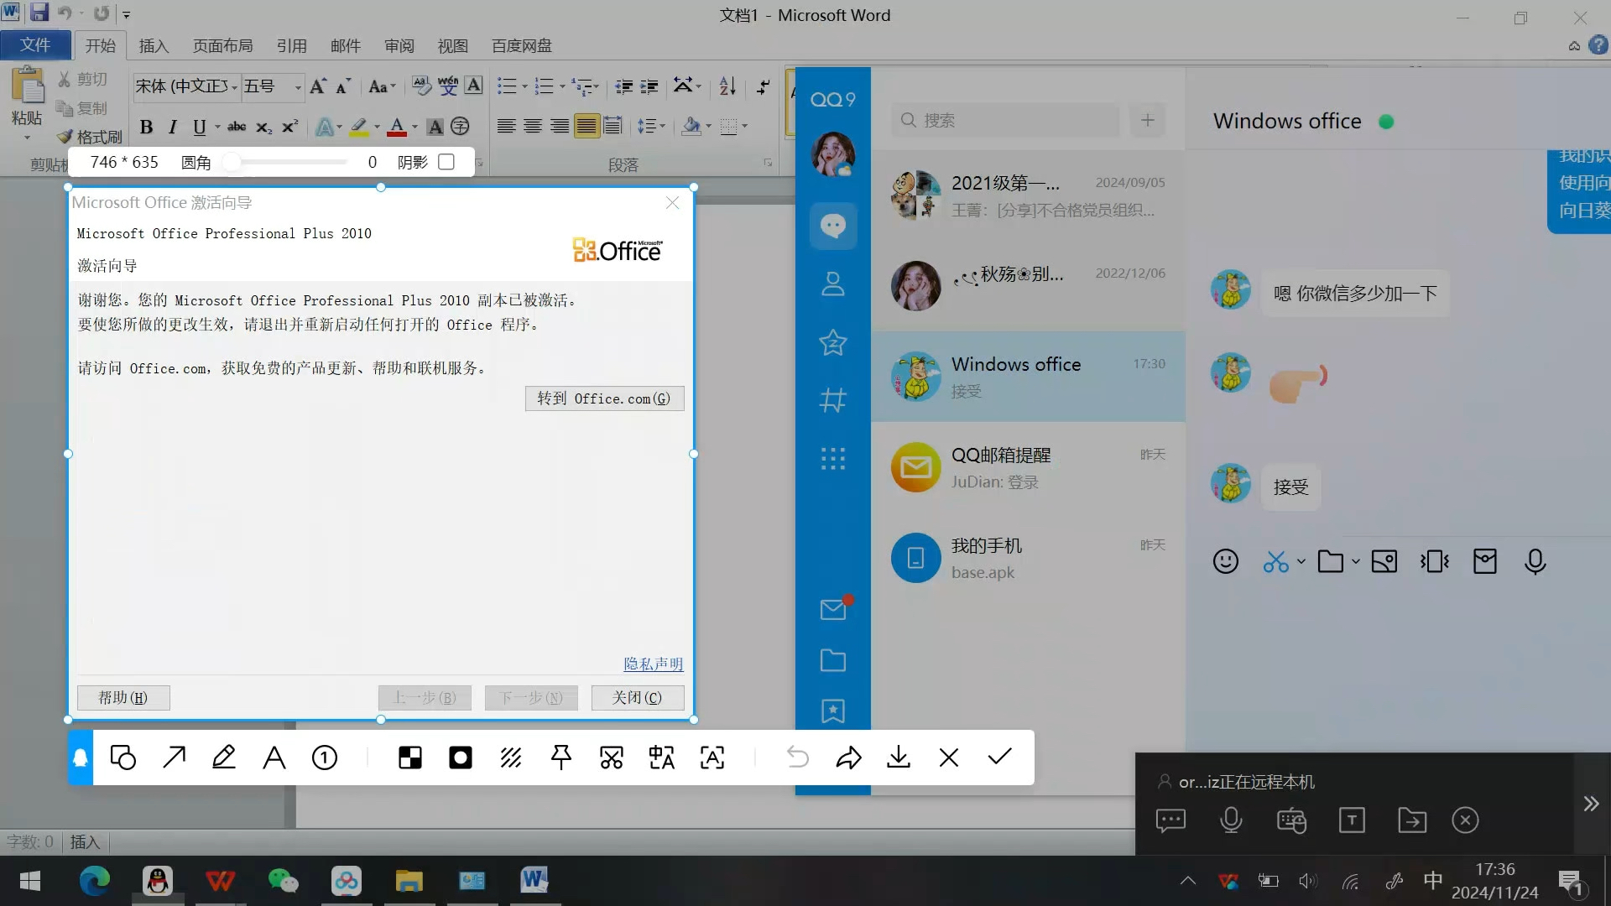1611x906 pixels.
Task: Select the pencil tool in screenshot toolbar
Action: (224, 758)
